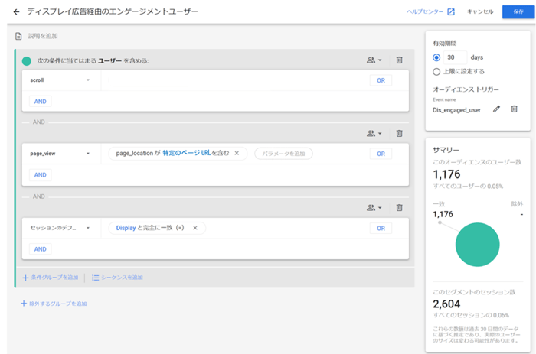Click the membership duration days input field
The width and height of the screenshot is (536, 354).
(456, 57)
